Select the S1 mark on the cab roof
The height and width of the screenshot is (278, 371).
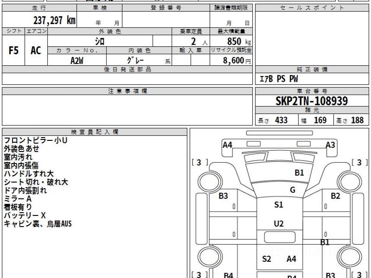pos(279,204)
